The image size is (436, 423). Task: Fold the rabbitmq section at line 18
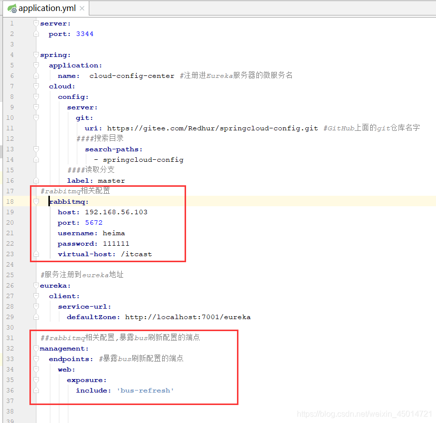point(36,201)
